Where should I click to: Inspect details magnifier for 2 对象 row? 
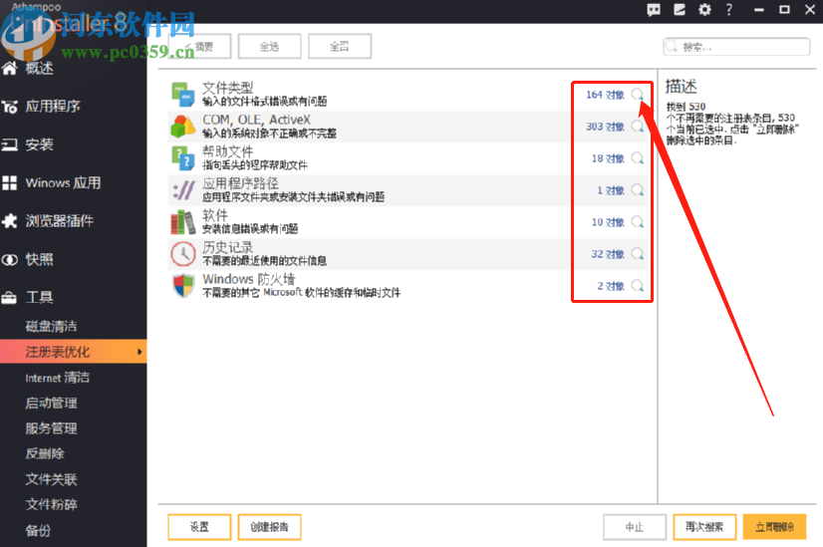[x=638, y=286]
